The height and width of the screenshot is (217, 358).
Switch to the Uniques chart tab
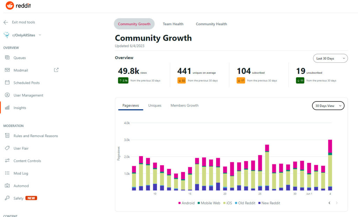pos(155,106)
